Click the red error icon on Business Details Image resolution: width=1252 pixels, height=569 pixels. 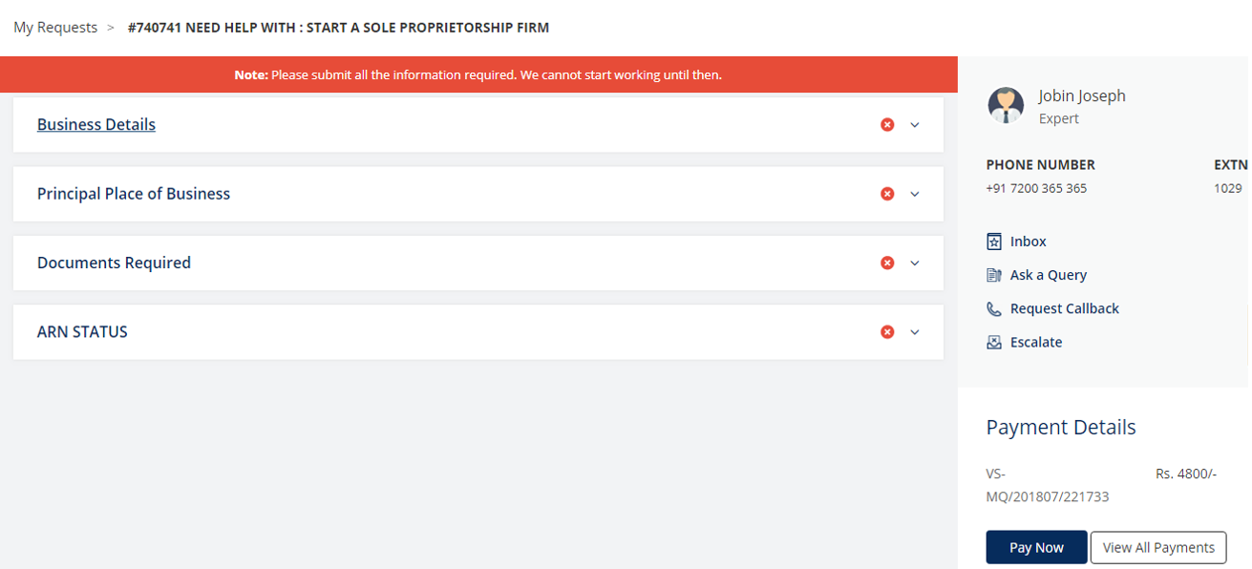click(887, 124)
